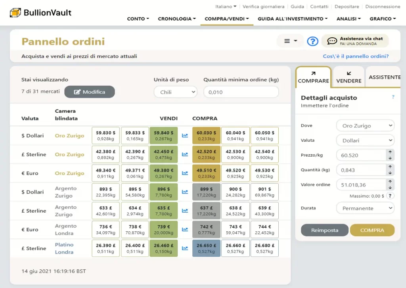
Task: Open the hamburger list menu button
Action: tap(291, 41)
